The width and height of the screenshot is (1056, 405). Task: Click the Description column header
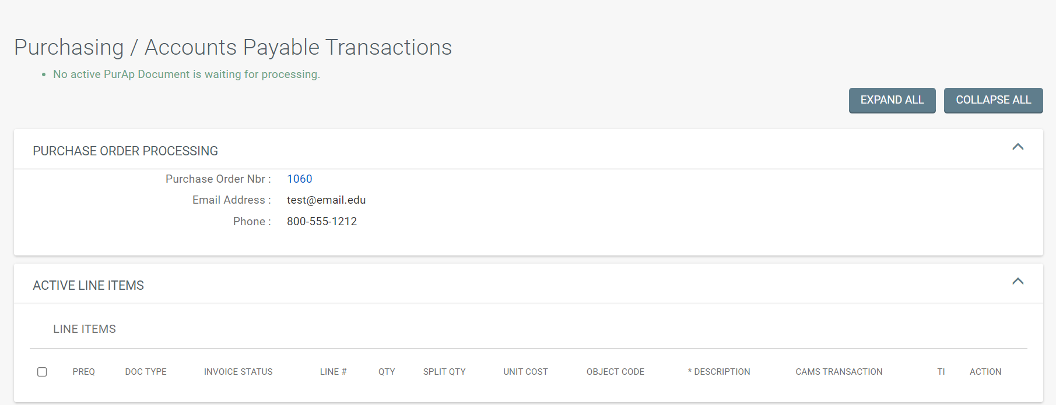point(719,372)
